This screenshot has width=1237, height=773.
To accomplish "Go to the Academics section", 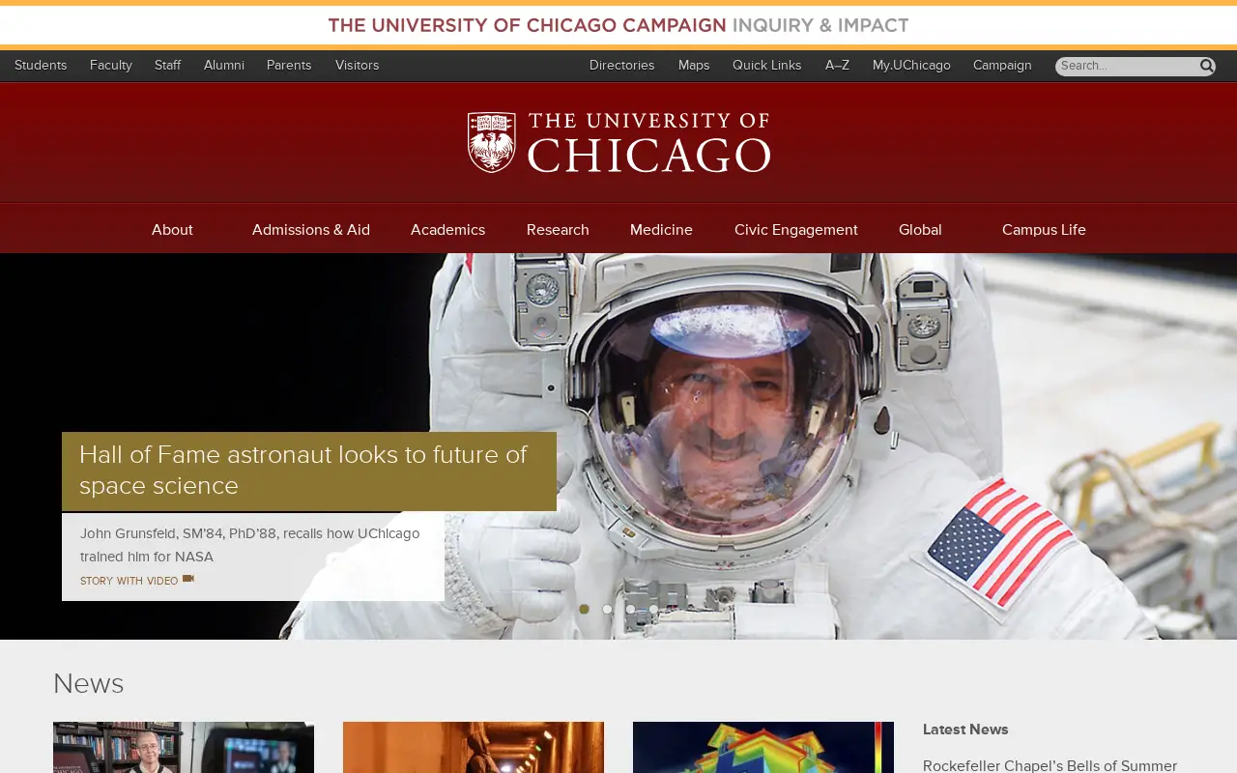I will pyautogui.click(x=447, y=229).
